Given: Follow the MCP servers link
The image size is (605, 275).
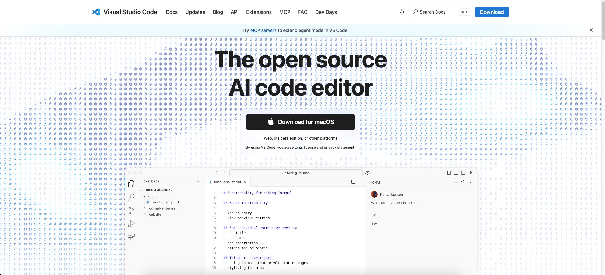Looking at the screenshot, I should [263, 30].
